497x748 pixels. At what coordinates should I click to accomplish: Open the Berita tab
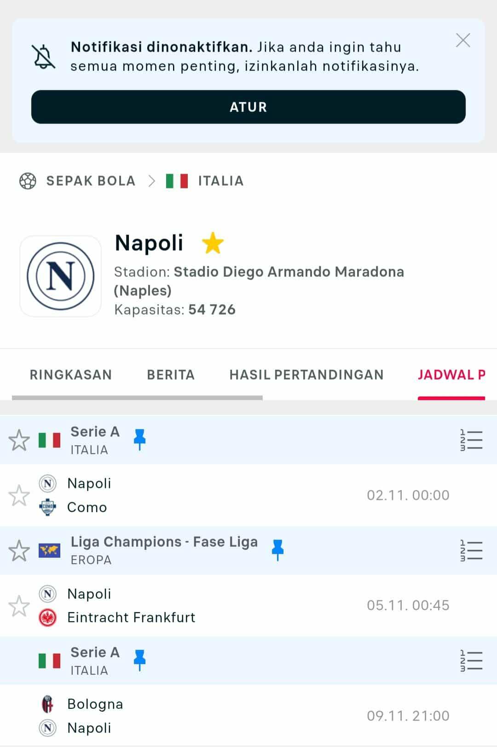click(171, 375)
